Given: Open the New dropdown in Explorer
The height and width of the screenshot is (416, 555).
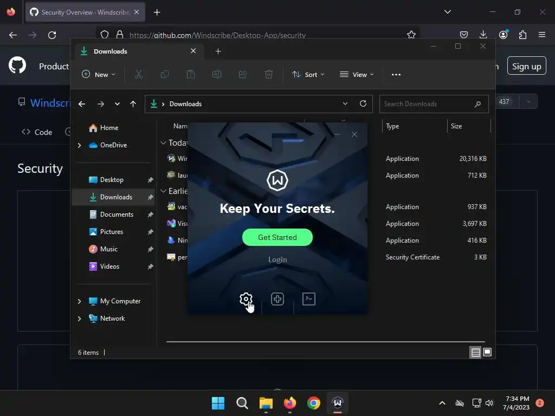Looking at the screenshot, I should pos(99,75).
